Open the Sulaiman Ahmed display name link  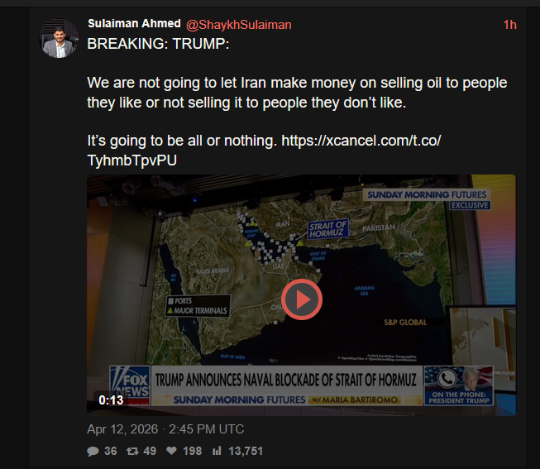pos(134,23)
